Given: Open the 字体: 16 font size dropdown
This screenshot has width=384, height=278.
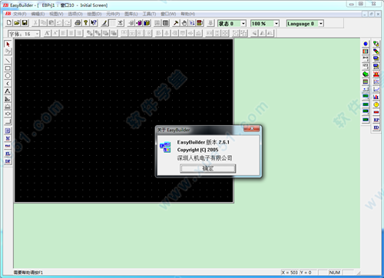Looking at the screenshot, I should 38,34.
